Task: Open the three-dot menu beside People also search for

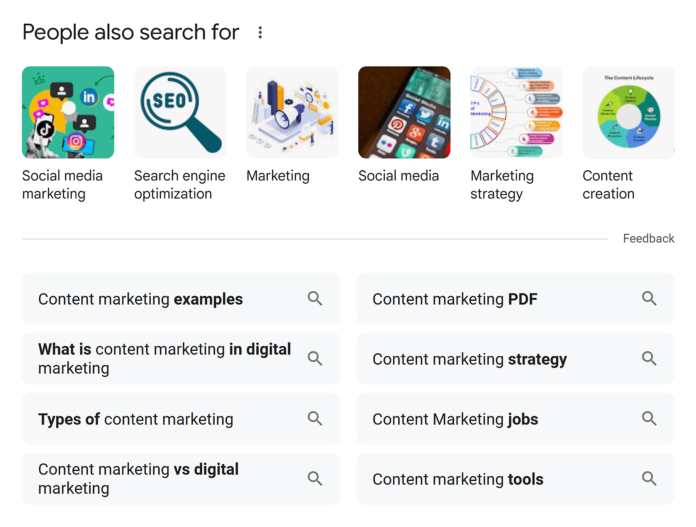Action: (260, 32)
